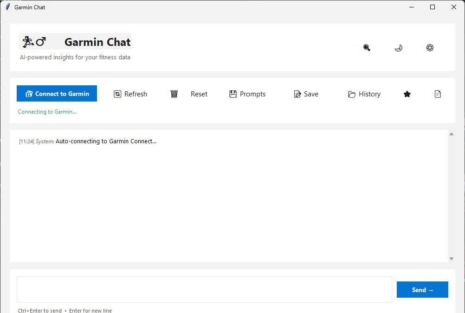Open the chat History
This screenshot has height=313, width=465.
coord(364,94)
